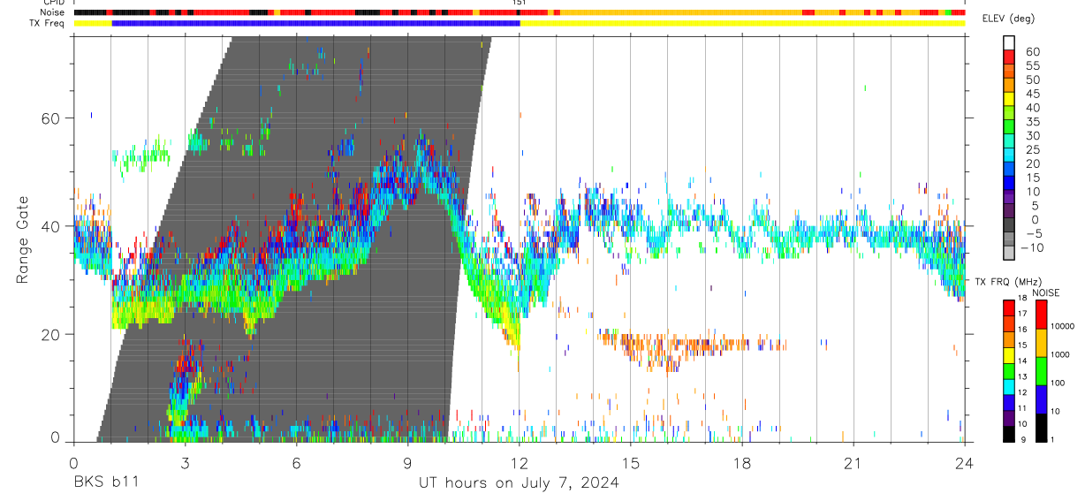Click x-axis tick label 18

(x=742, y=464)
